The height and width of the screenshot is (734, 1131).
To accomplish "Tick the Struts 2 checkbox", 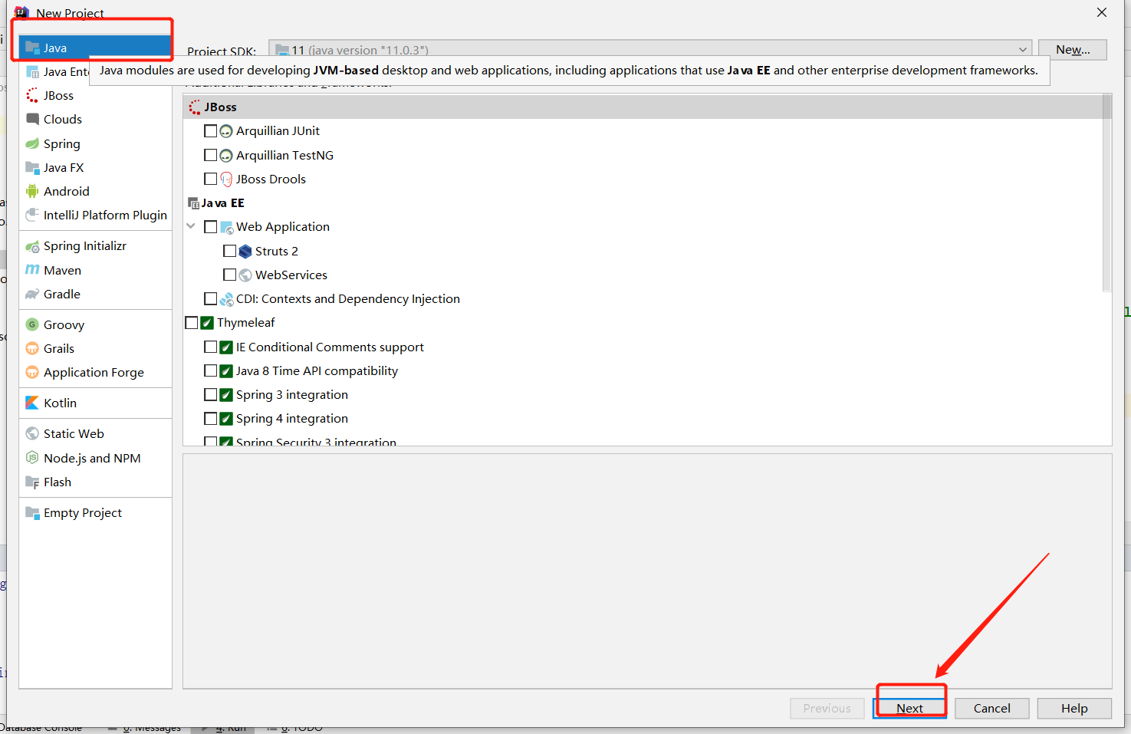I will 229,251.
